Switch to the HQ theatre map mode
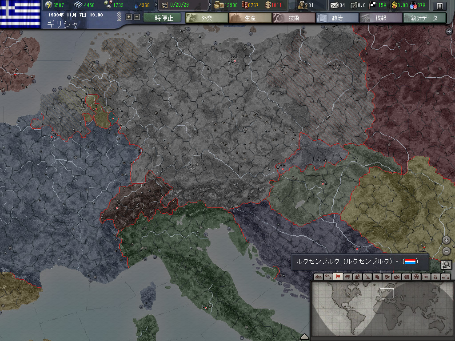Viewport: 455px width, 341px height. [426, 277]
